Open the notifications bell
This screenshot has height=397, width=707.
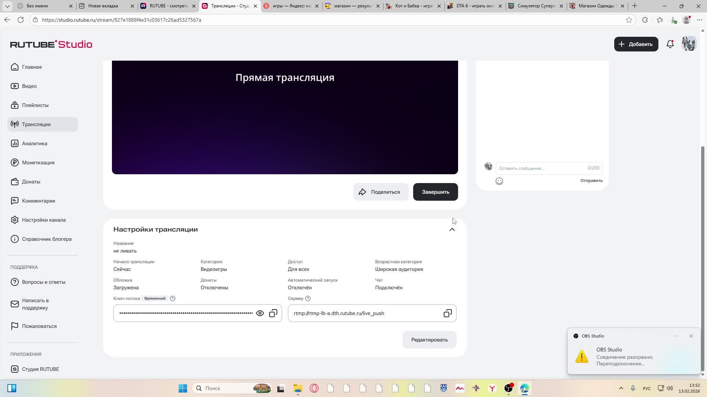pyautogui.click(x=670, y=44)
